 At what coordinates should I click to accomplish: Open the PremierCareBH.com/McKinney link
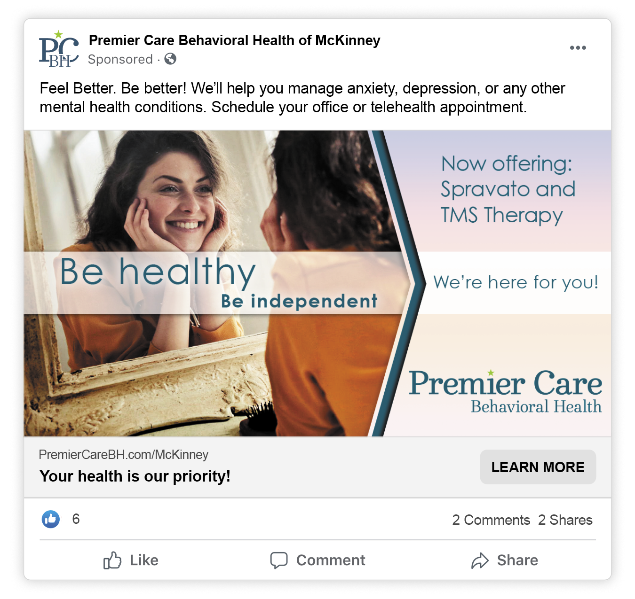[124, 454]
